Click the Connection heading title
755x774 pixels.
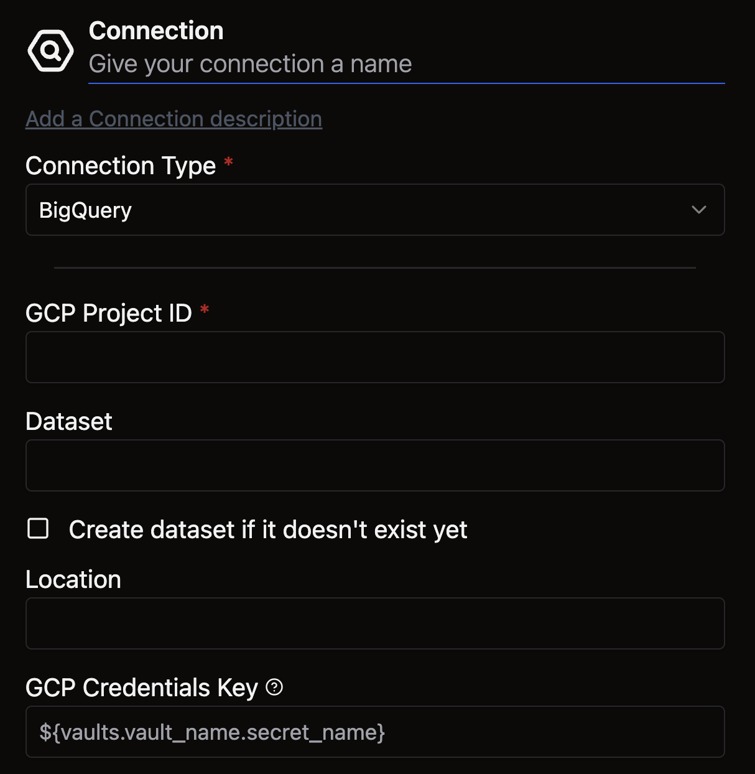[x=156, y=30]
